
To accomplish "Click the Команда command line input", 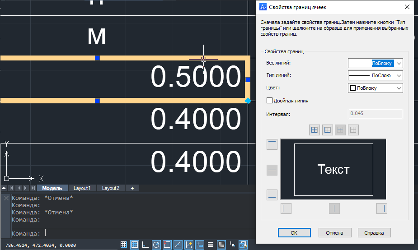I will pos(136,233).
